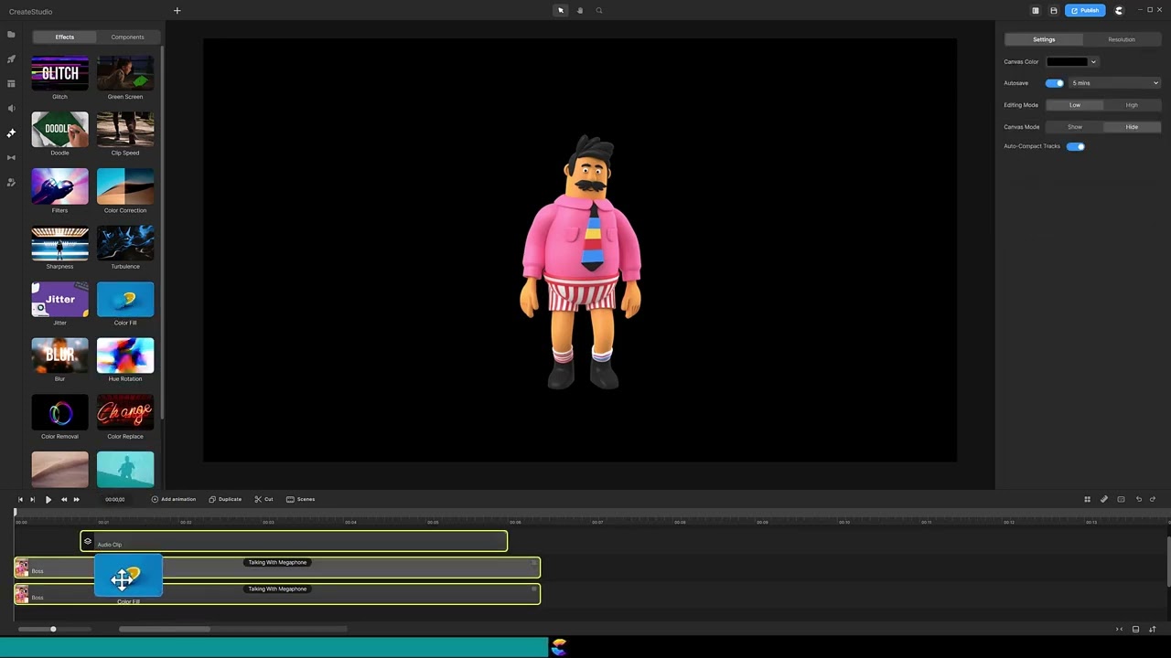Click the Publish button

pyautogui.click(x=1085, y=11)
